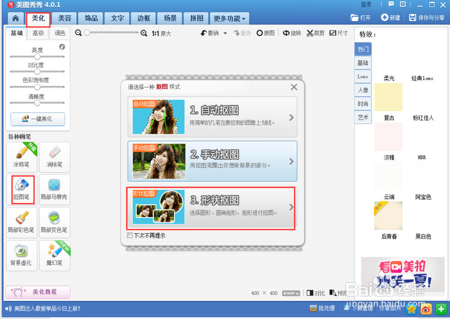Toggle the 对比 compare view
The image size is (450, 319).
(316, 293)
